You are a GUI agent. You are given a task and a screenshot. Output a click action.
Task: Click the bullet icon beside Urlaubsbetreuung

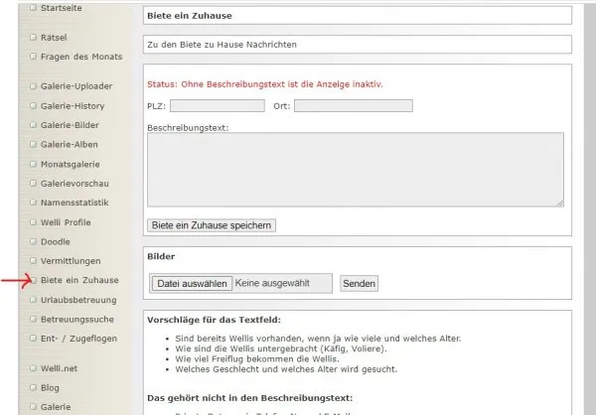(33, 300)
